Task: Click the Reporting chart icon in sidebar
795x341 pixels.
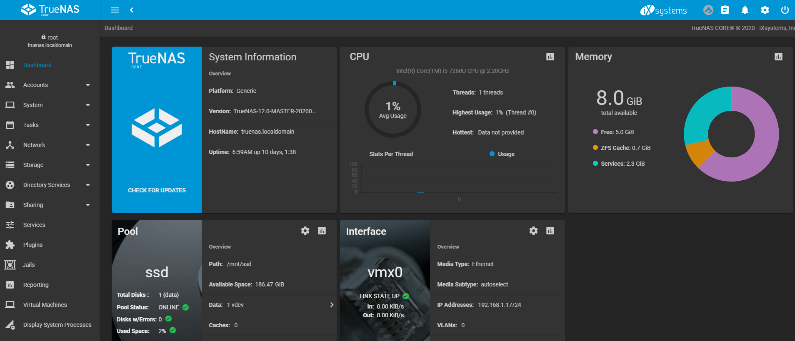Action: (10, 285)
